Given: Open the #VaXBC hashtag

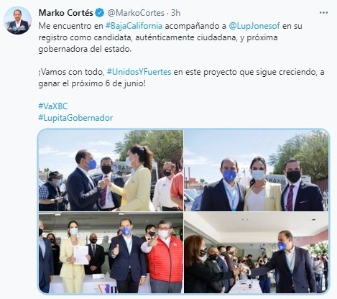Looking at the screenshot, I should coord(53,106).
